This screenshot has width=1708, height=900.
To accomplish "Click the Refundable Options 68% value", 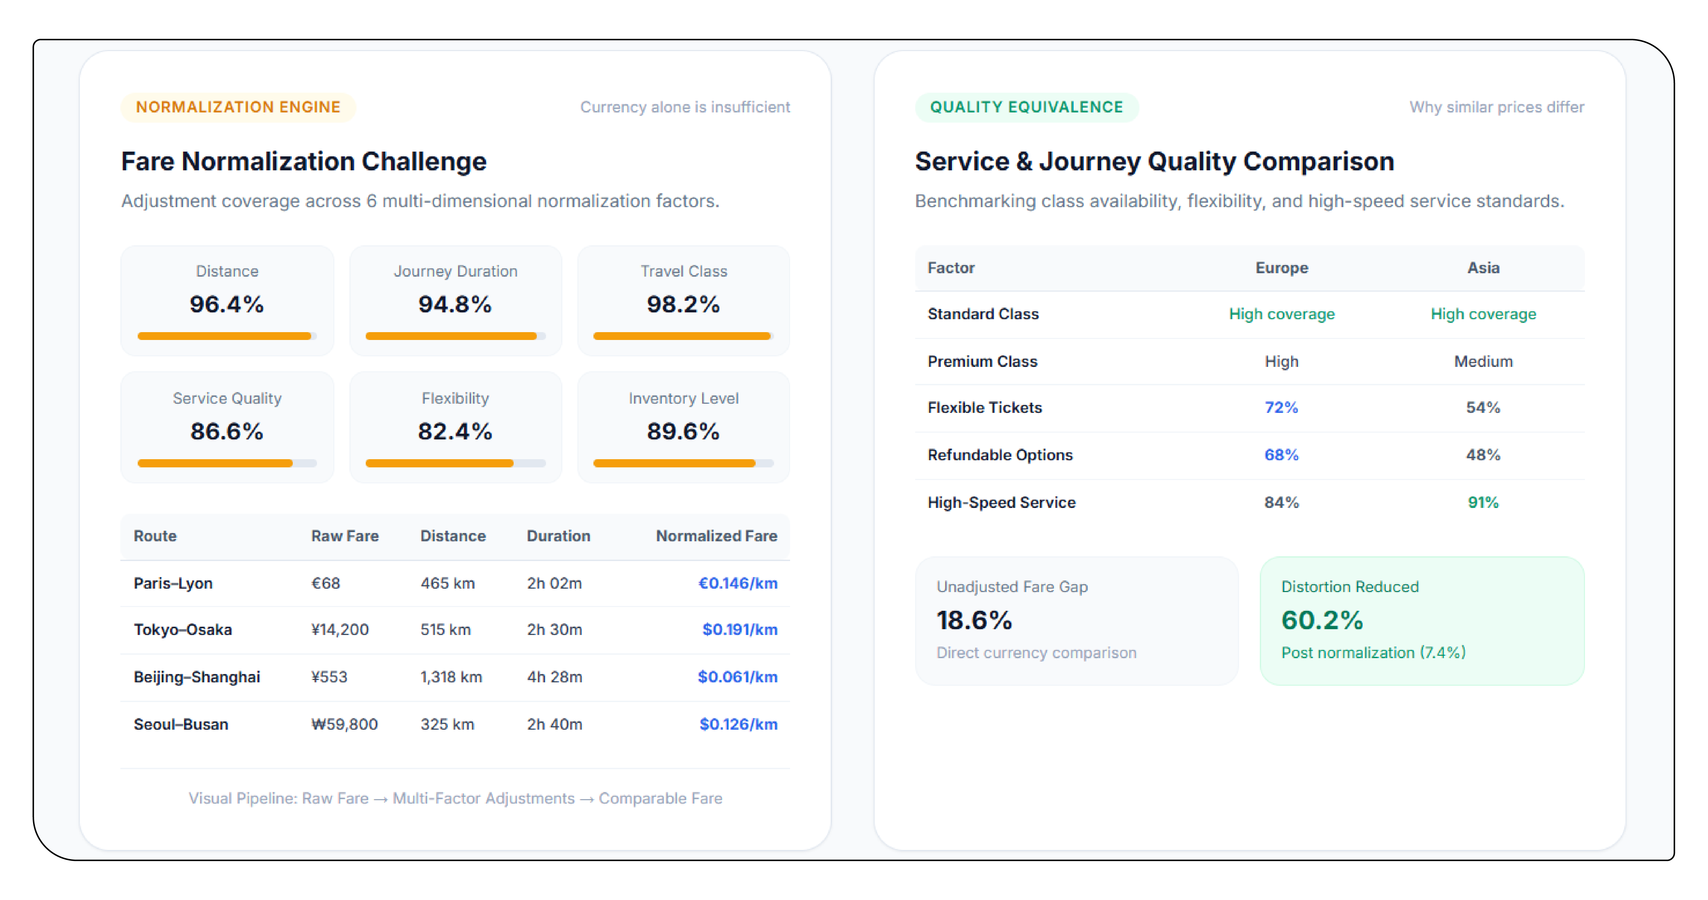I will coord(1281,455).
